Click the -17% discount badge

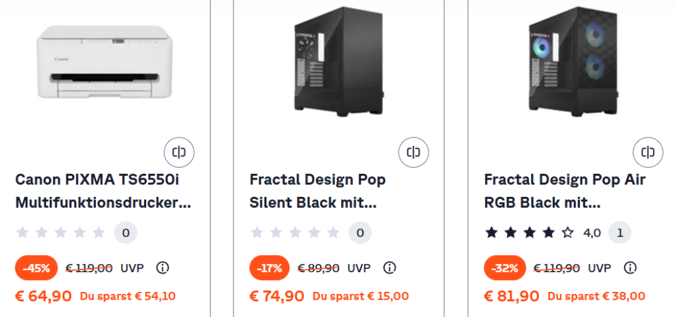click(x=270, y=267)
